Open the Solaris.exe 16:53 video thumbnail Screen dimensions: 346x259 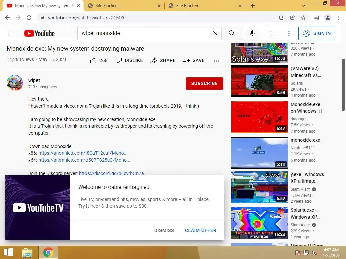point(259,53)
